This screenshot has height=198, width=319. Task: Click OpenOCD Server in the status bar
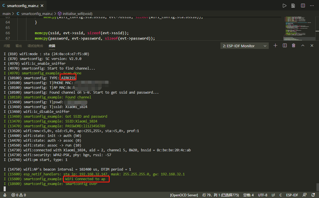pos(184,195)
